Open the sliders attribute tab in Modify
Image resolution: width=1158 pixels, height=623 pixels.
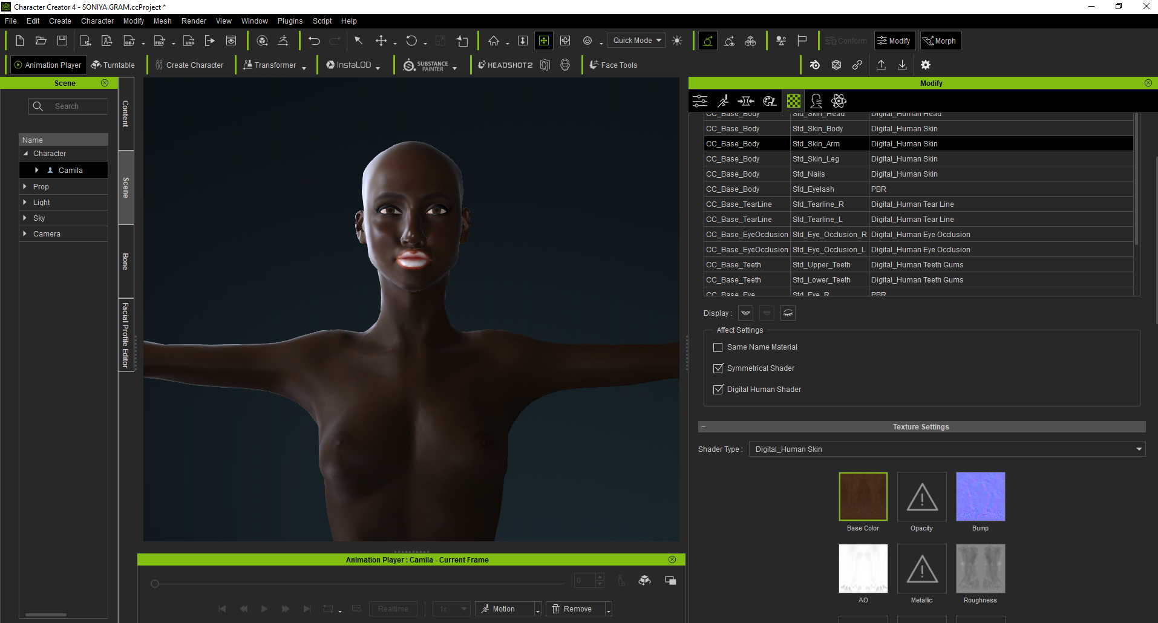click(x=700, y=101)
